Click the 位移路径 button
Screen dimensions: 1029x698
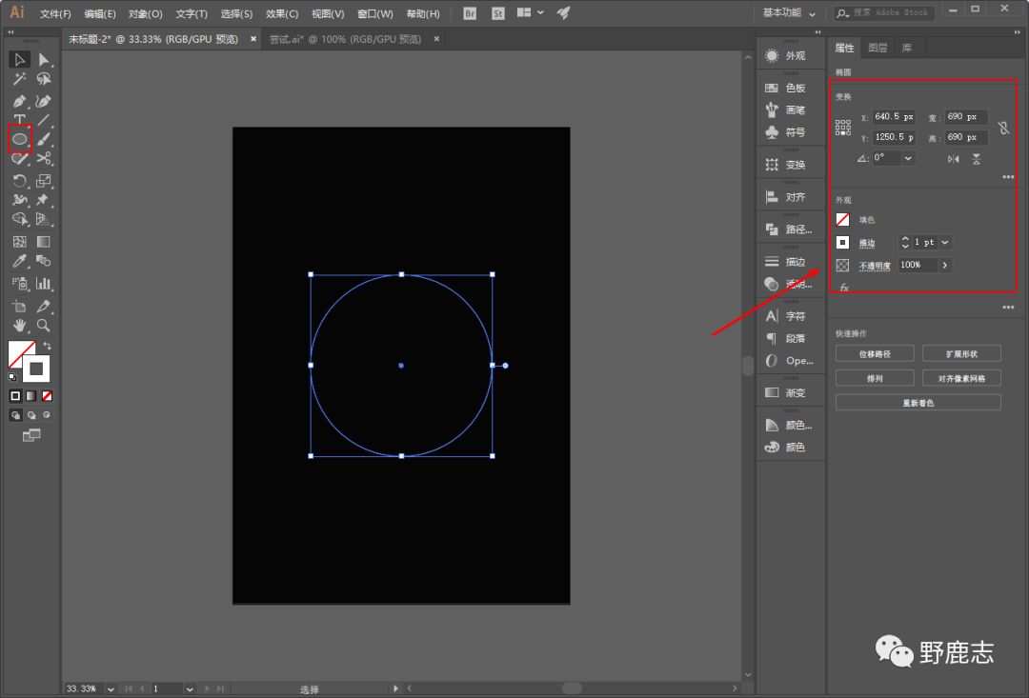point(874,353)
